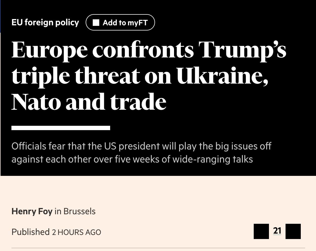
Task: Click the thin divider line under the byline
Action: (158, 248)
